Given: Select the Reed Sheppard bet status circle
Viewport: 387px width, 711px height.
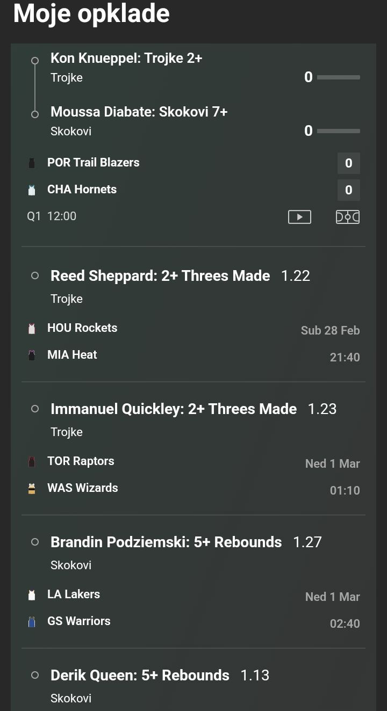Looking at the screenshot, I should click(x=35, y=275).
